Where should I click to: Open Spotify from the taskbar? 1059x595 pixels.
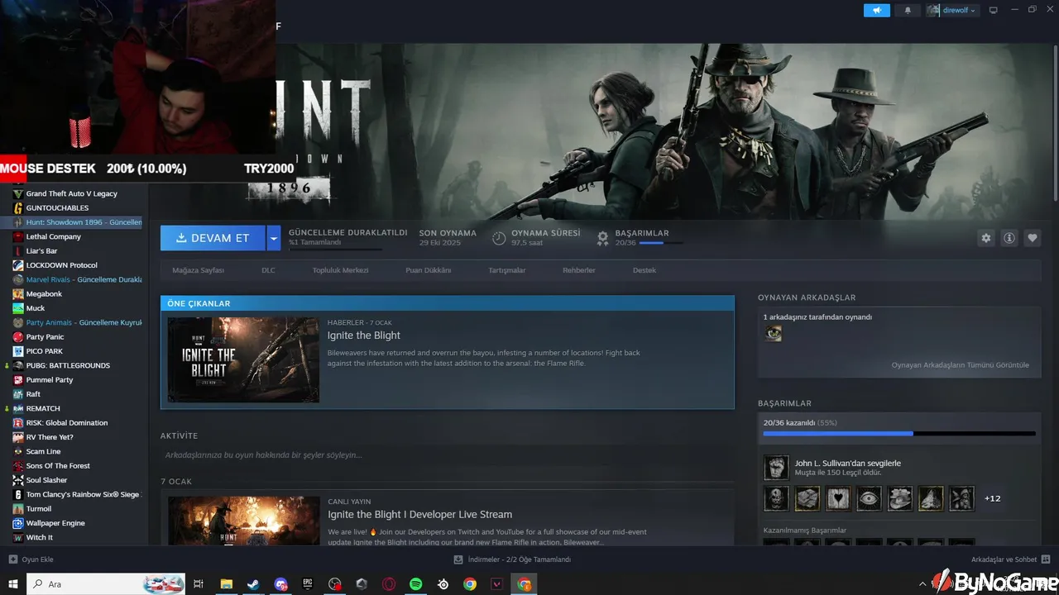pyautogui.click(x=416, y=584)
